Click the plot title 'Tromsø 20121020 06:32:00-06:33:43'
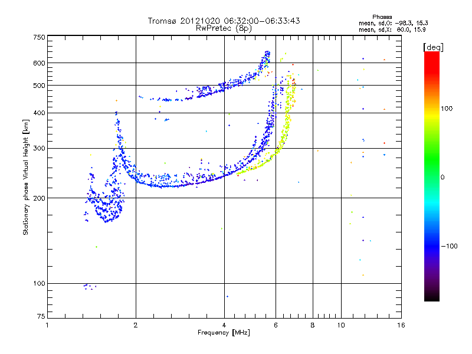This screenshot has width=472, height=354. coord(224,21)
